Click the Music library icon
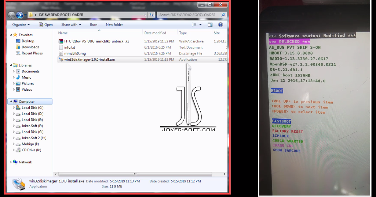 pos(18,77)
